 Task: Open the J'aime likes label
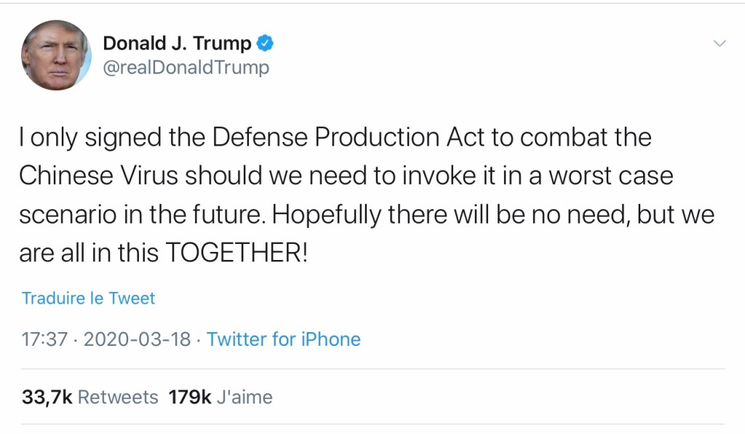[x=244, y=397]
